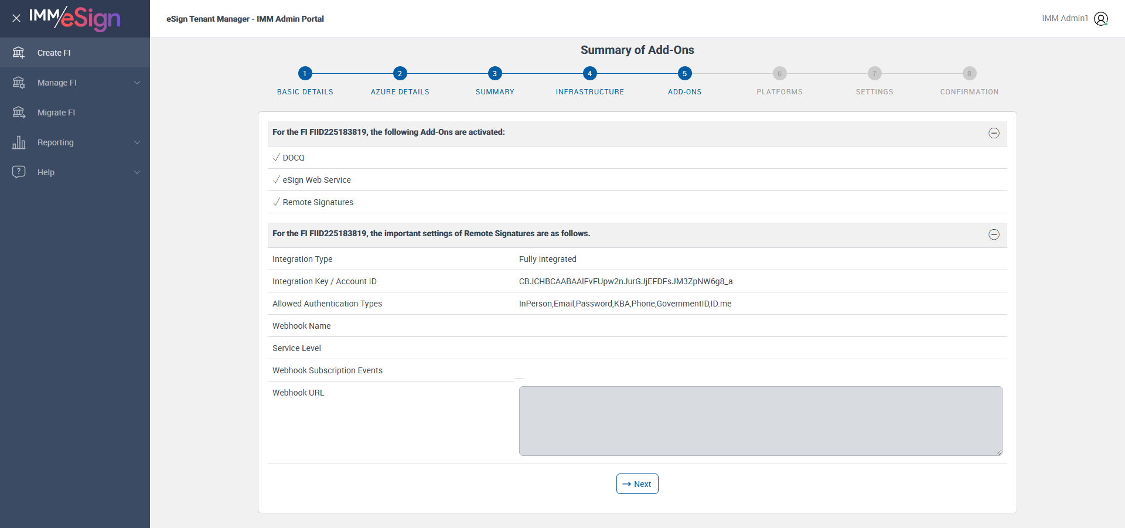The image size is (1125, 528).
Task: Expand the Reporting submenu chevron
Action: (137, 142)
